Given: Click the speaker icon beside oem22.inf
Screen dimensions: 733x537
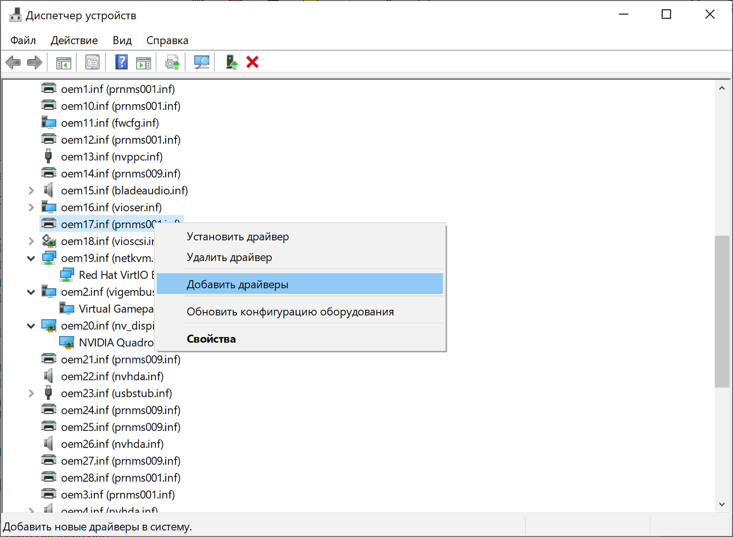Looking at the screenshot, I should tap(48, 376).
